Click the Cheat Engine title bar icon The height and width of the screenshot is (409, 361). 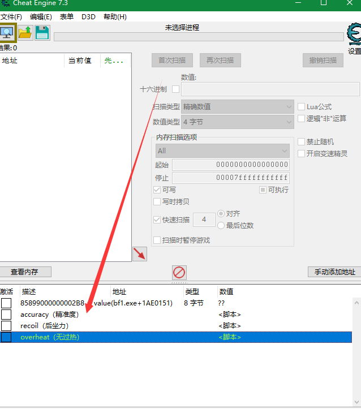click(x=6, y=3)
